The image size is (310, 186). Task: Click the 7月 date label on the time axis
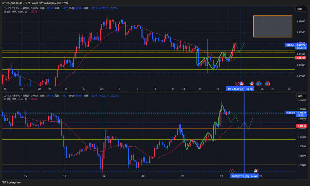point(102,89)
